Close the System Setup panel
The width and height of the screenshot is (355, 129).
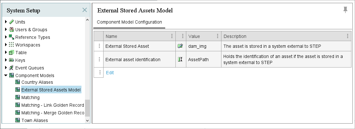[x=85, y=10]
